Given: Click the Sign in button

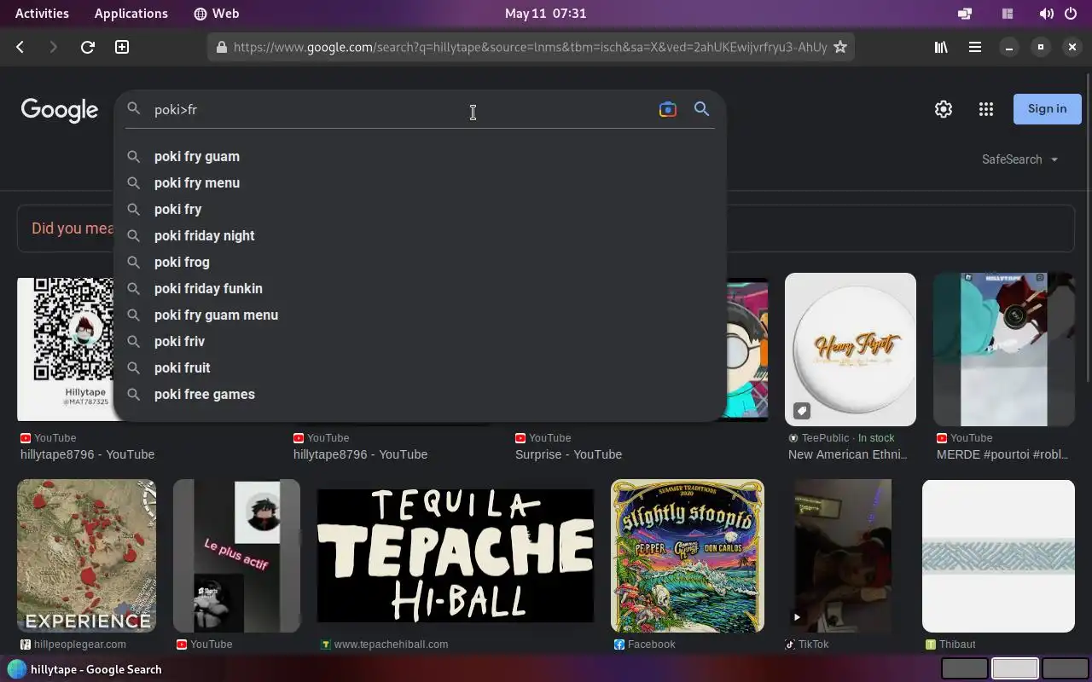Looking at the screenshot, I should tap(1047, 109).
